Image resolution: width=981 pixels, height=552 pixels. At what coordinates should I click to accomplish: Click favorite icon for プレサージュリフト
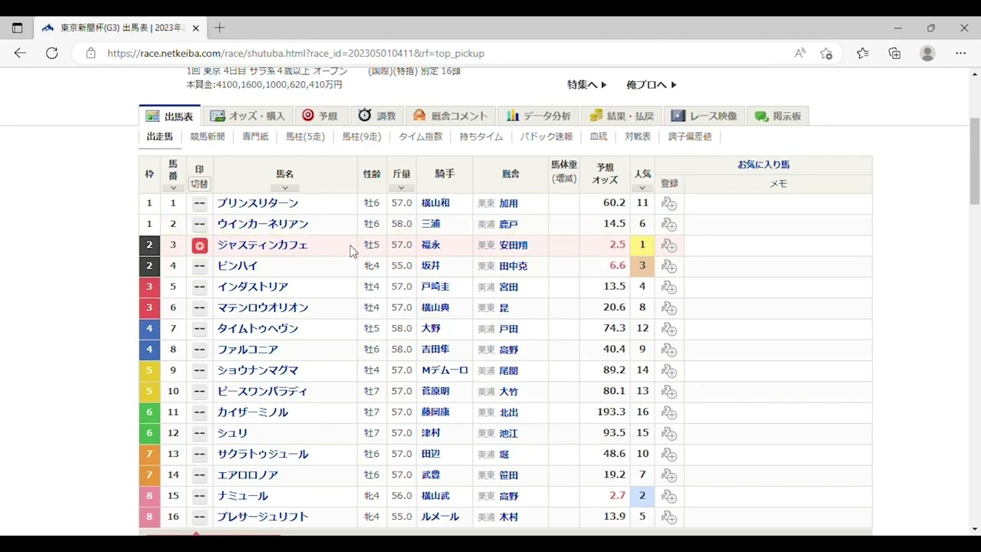pos(669,517)
